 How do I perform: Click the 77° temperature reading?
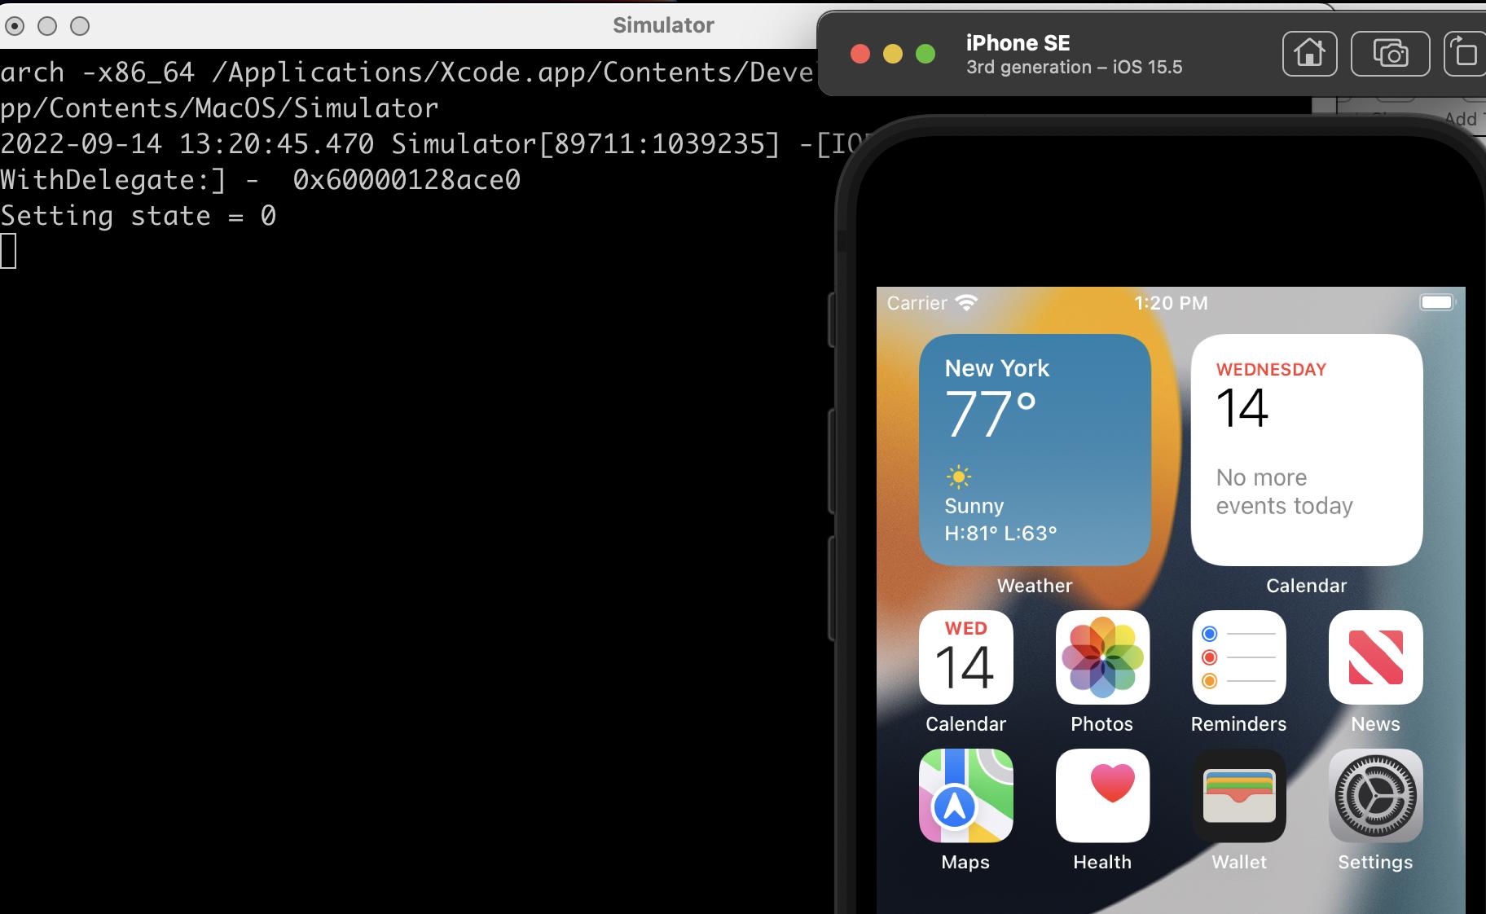pyautogui.click(x=991, y=415)
